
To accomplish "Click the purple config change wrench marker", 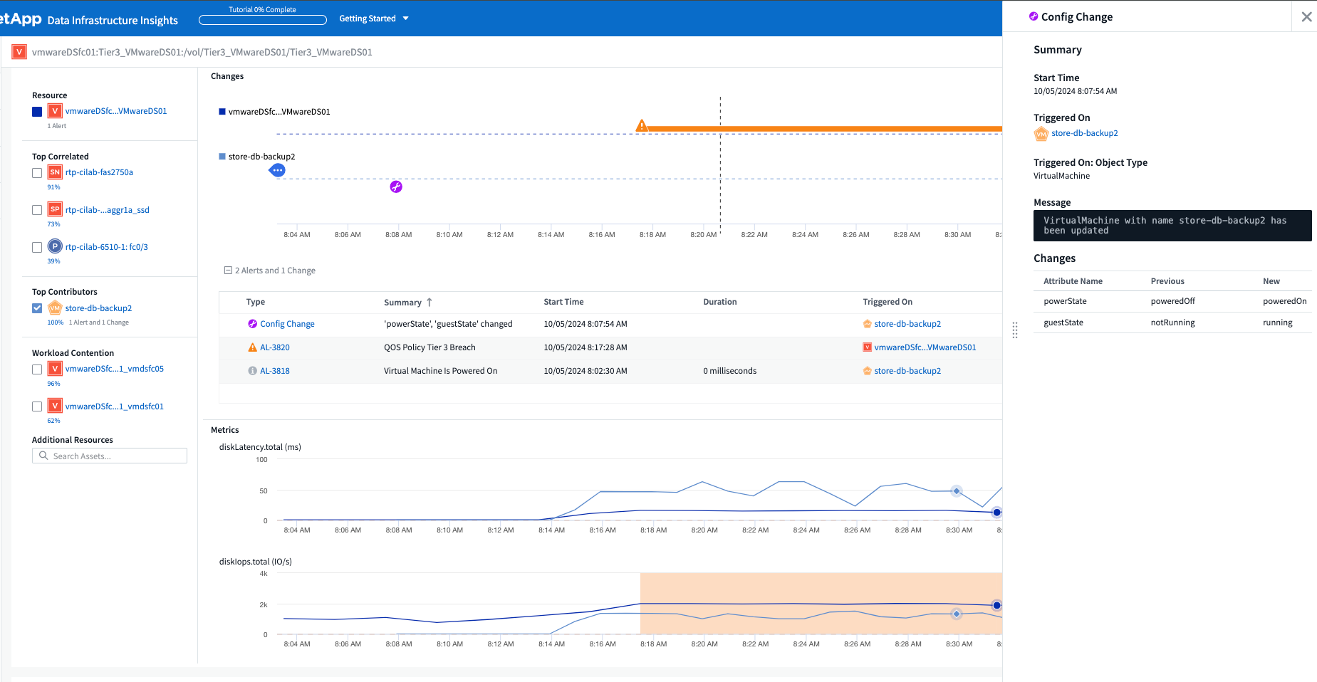I will (x=396, y=187).
